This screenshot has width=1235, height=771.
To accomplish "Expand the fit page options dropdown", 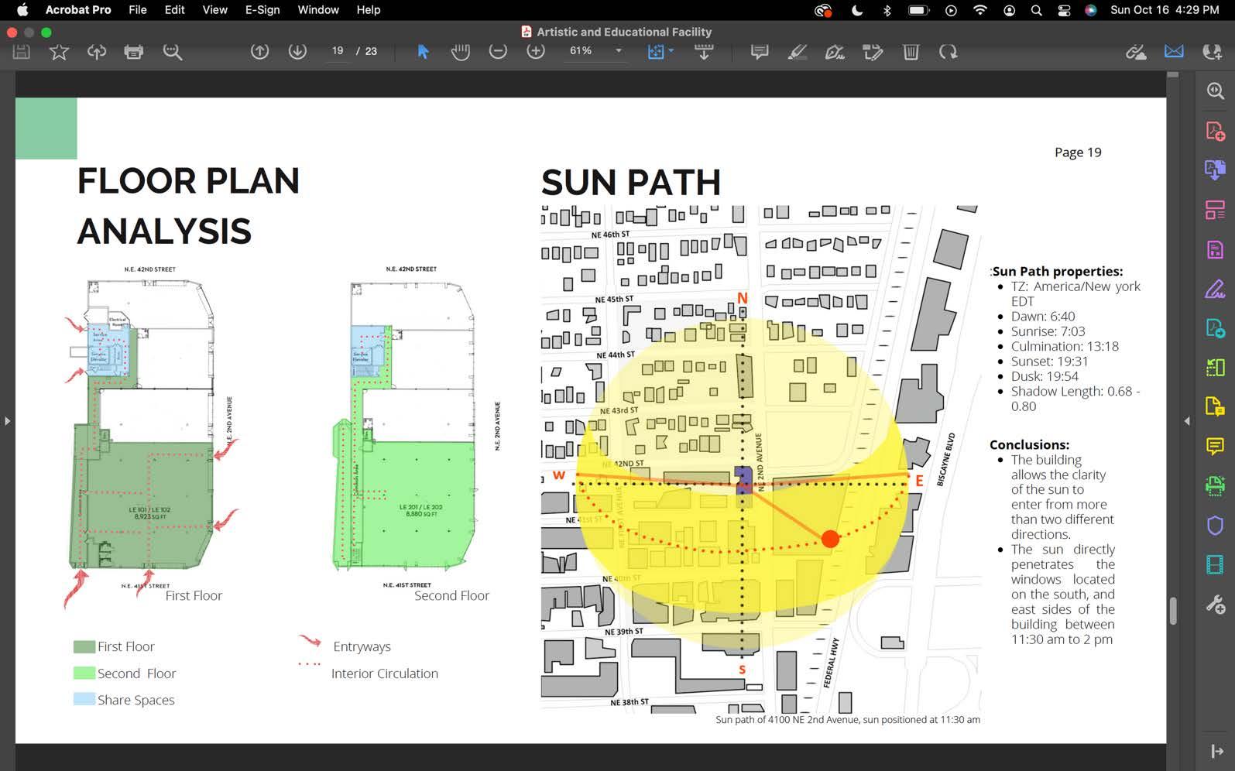I will tap(671, 51).
